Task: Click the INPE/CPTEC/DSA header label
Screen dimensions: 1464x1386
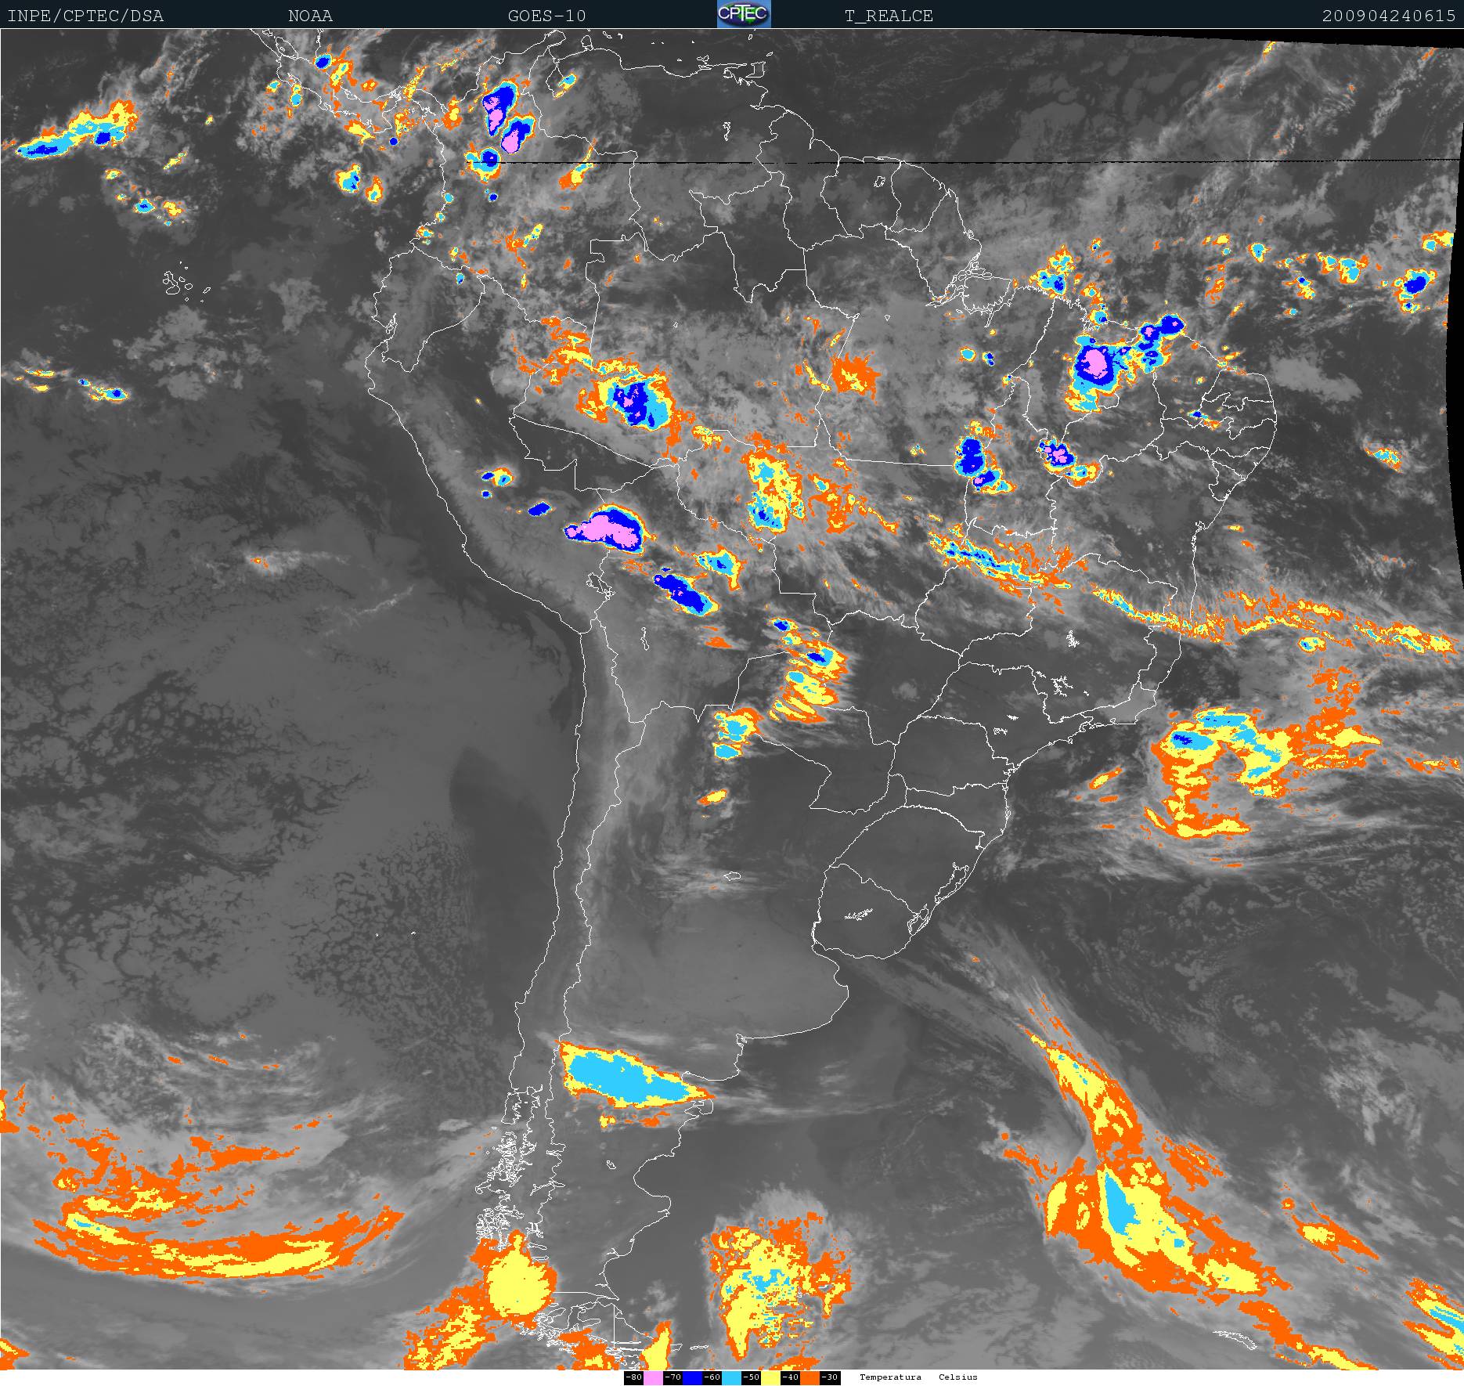Action: [85, 16]
